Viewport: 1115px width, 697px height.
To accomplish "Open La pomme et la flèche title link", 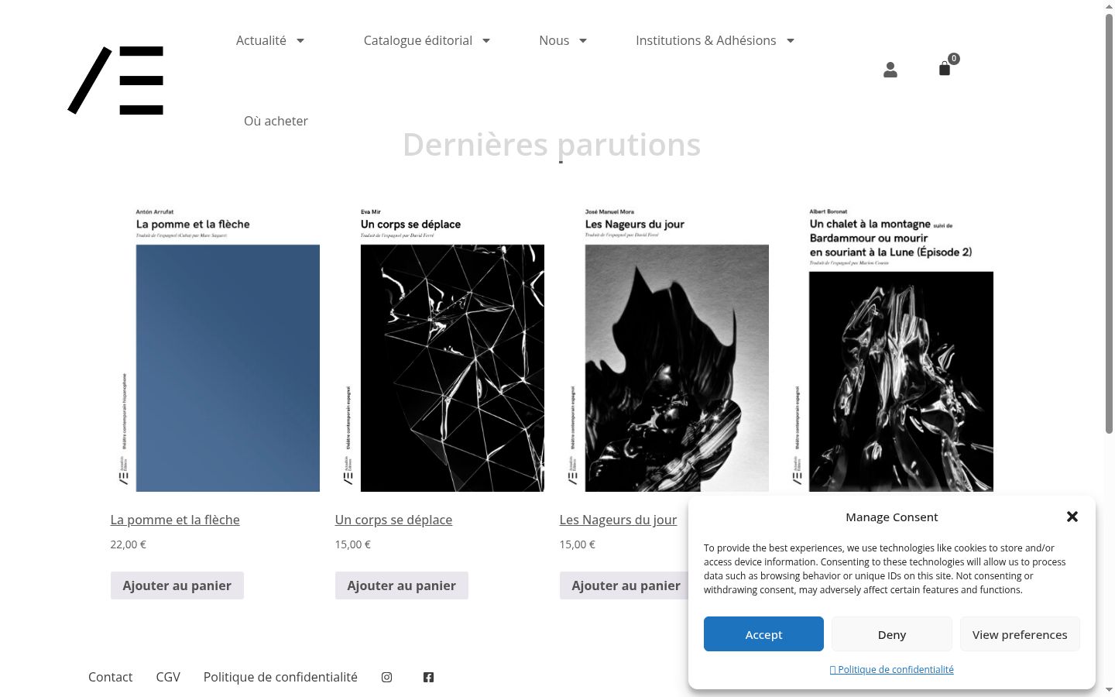I will 175,520.
